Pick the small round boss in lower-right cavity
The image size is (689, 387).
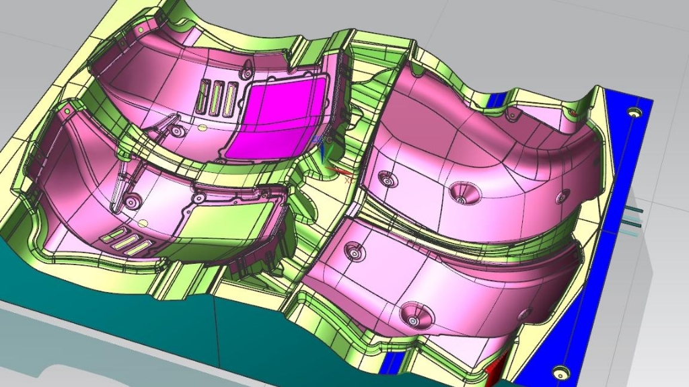(x=352, y=254)
